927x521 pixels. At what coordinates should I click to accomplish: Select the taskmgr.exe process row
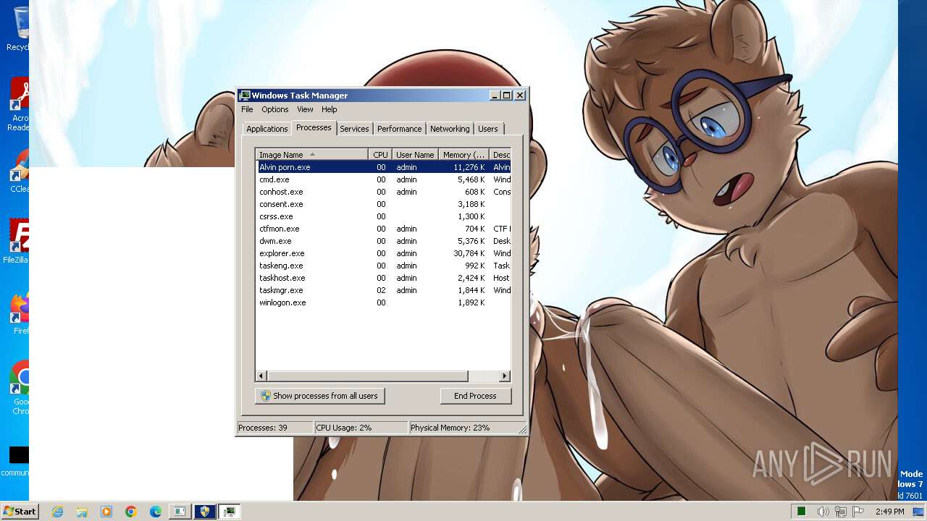(383, 290)
